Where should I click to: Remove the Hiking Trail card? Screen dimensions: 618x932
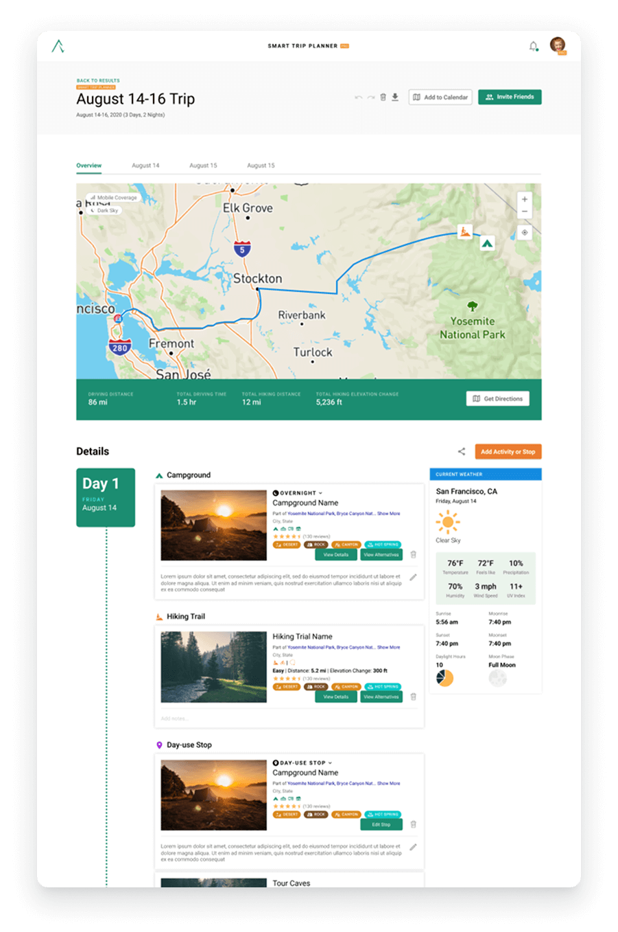413,696
